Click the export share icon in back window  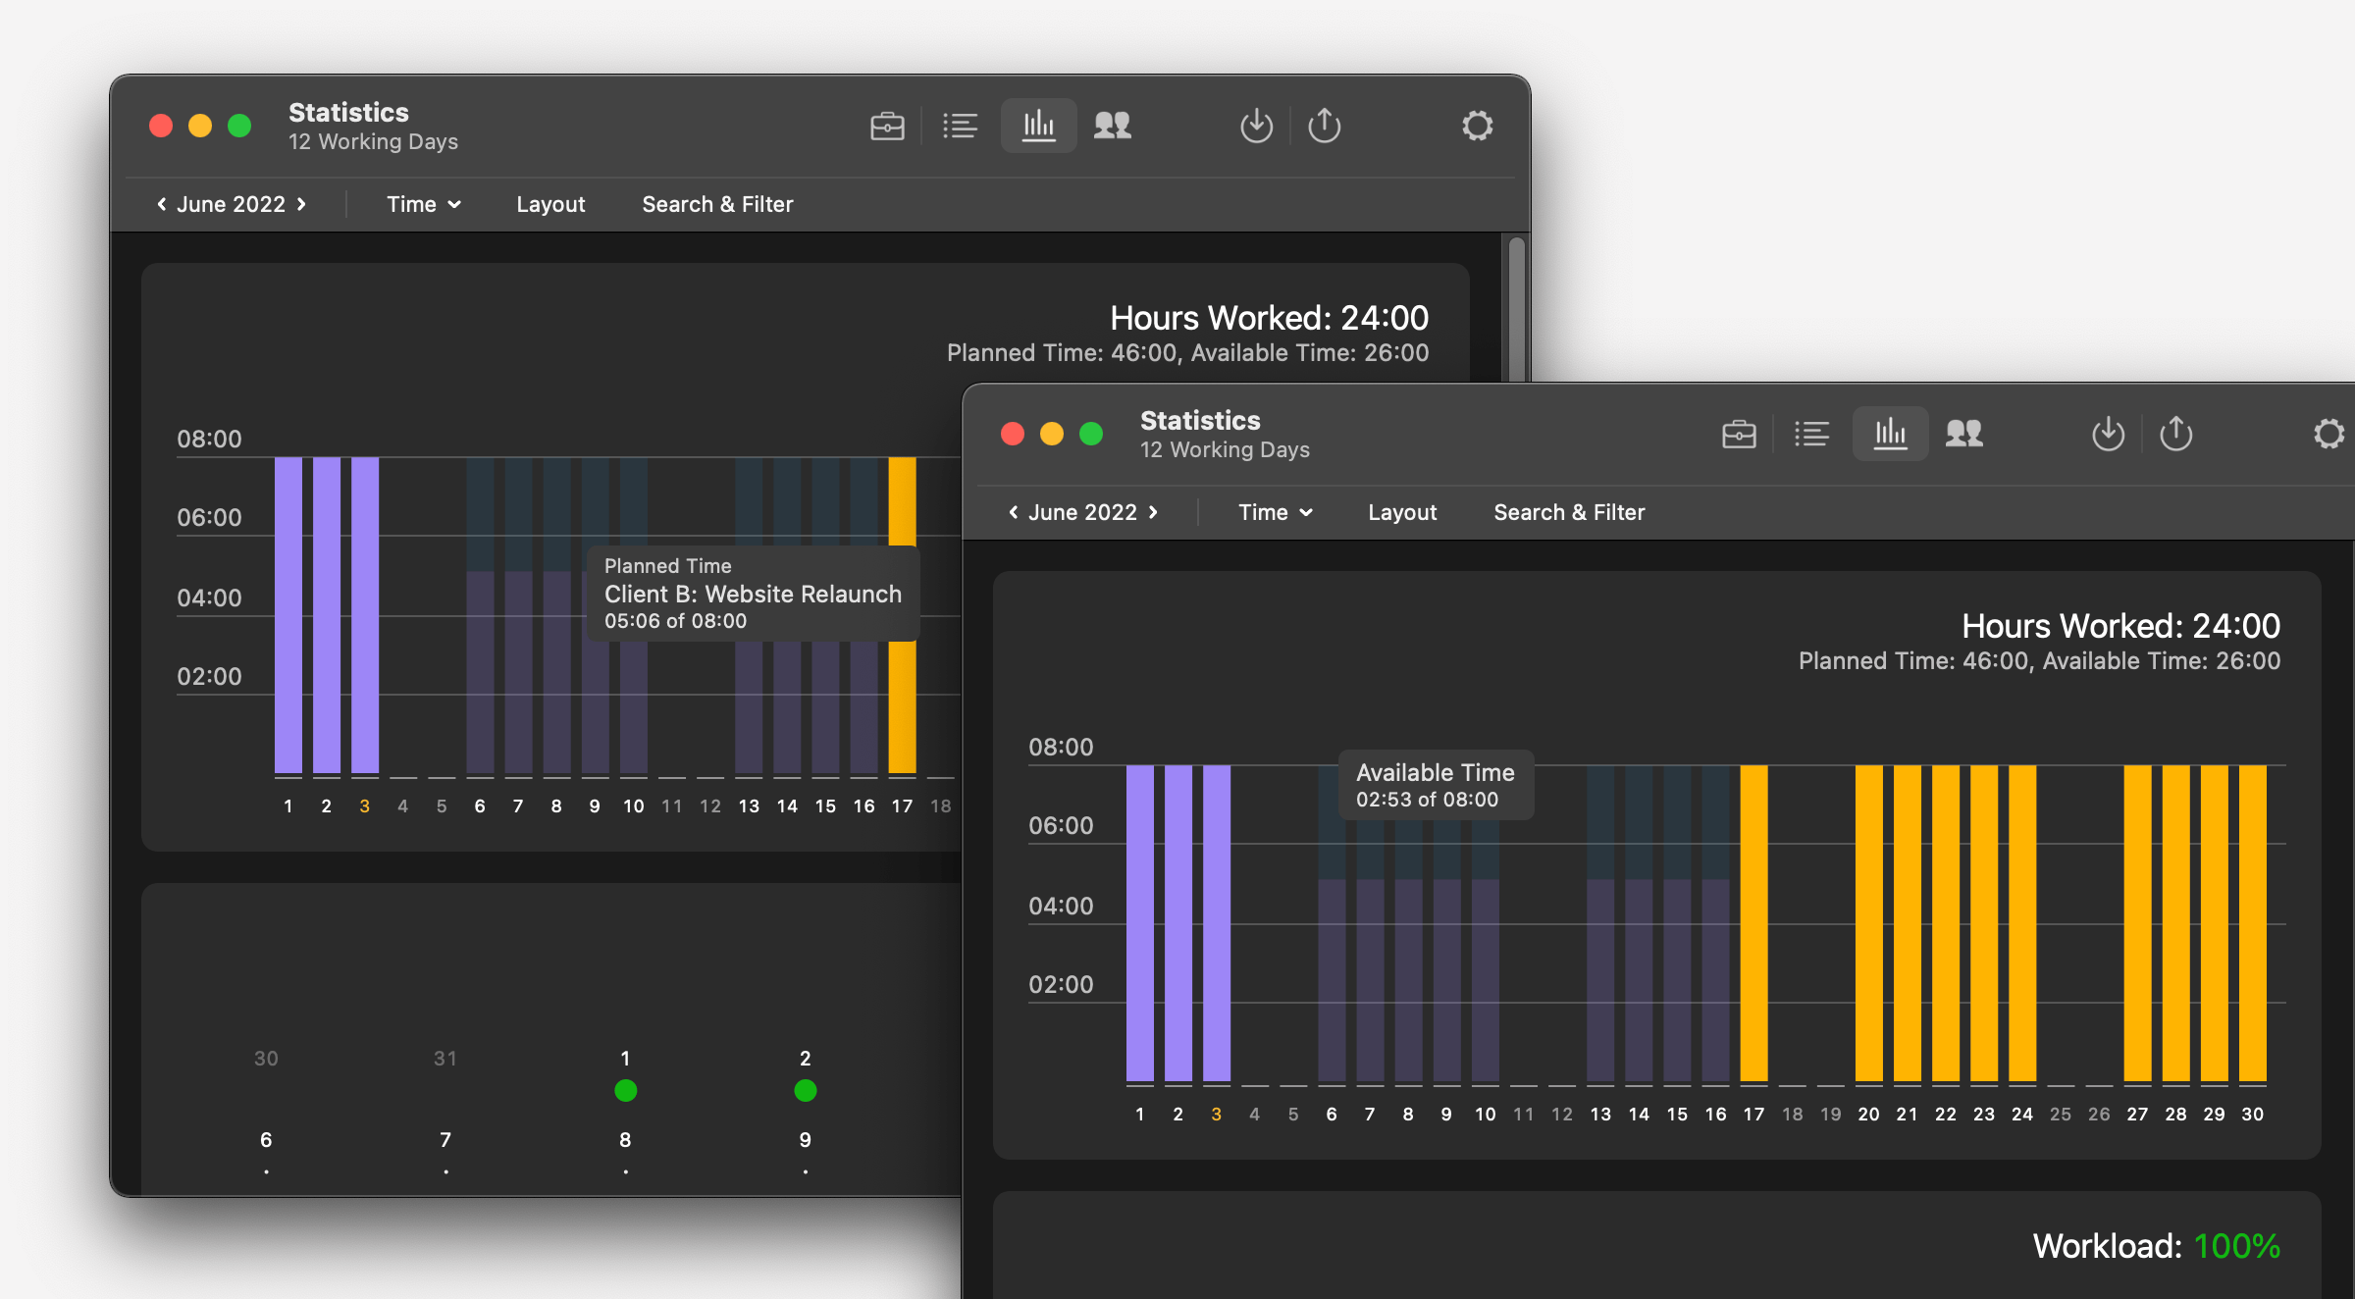[1325, 126]
